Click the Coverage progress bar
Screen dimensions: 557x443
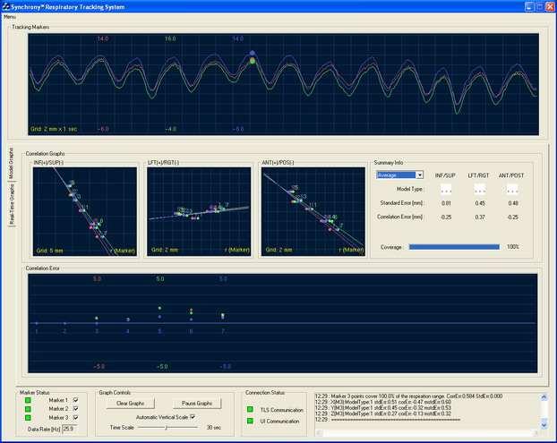tap(454, 247)
